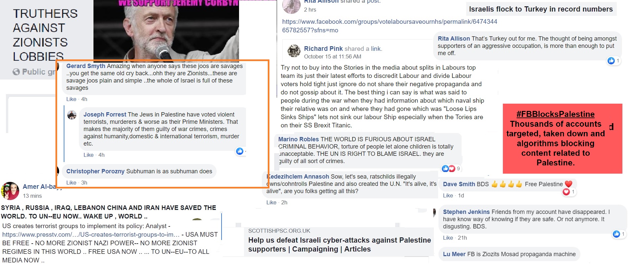The image size is (628, 272).
Task: Click the like icon on Stephen Jenkins' comment
Action: pos(616,234)
